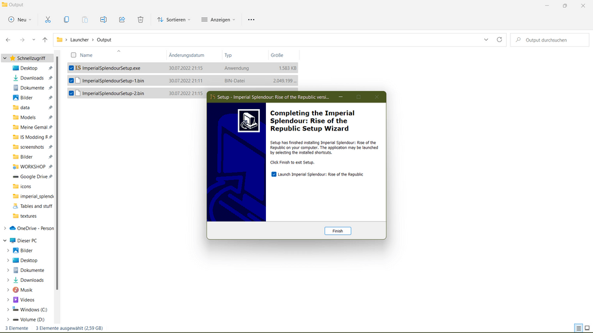Click the Delete trash icon in toolbar
This screenshot has height=333, width=593.
pyautogui.click(x=140, y=20)
